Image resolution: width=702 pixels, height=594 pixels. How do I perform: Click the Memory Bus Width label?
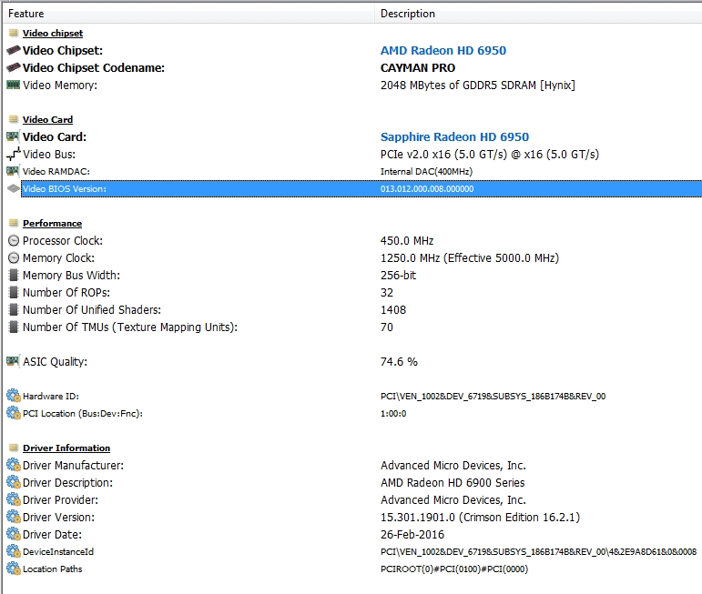point(72,275)
